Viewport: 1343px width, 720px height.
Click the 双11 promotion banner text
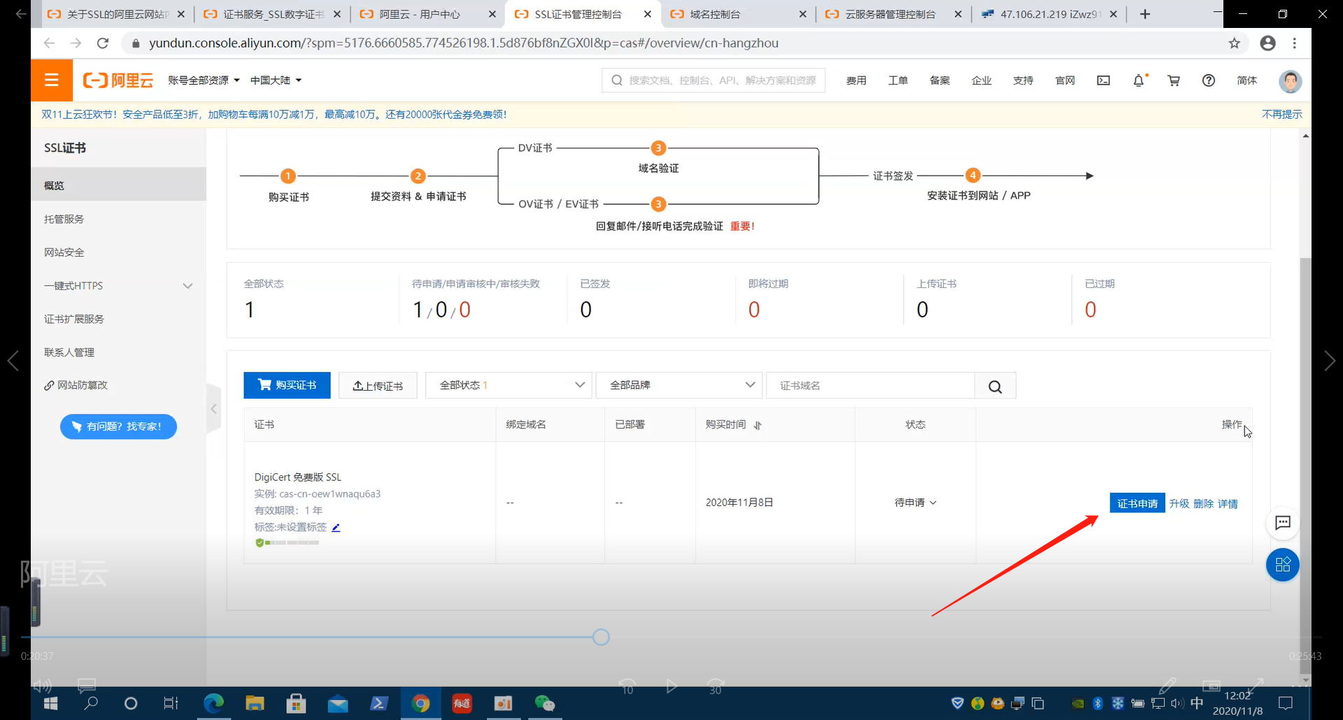pos(273,114)
